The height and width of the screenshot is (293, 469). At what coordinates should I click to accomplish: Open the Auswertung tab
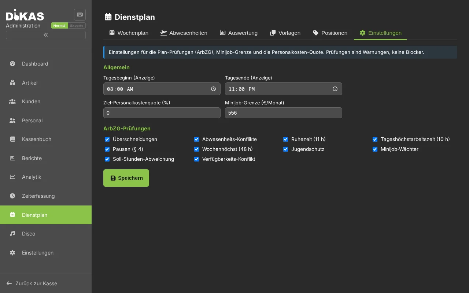239,33
